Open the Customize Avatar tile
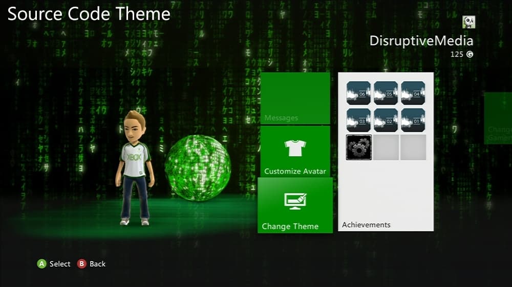 coord(295,152)
